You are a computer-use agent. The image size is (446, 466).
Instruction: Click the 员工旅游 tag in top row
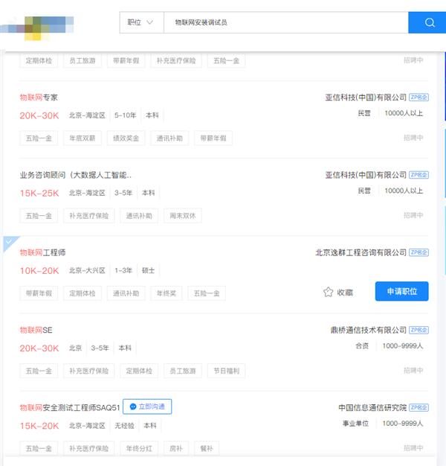[83, 60]
